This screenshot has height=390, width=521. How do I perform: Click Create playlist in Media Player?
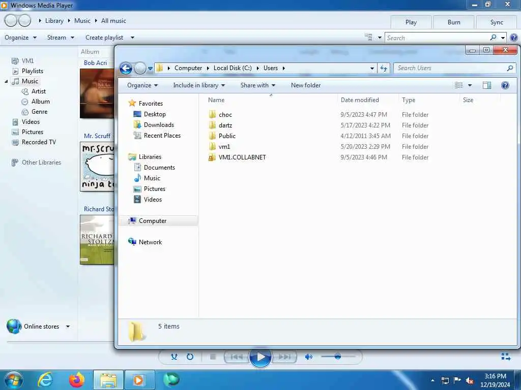(104, 38)
